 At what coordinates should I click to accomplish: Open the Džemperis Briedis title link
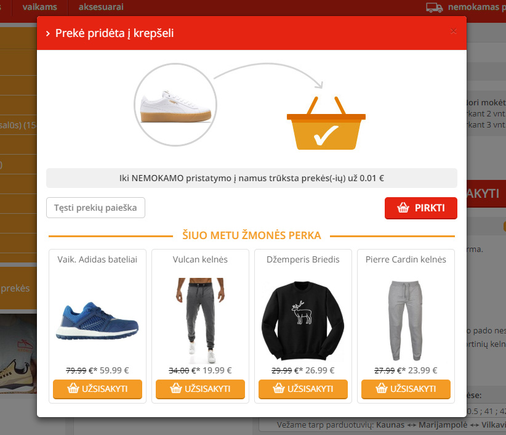pyautogui.click(x=303, y=259)
